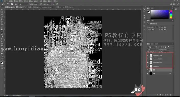
Task: Select the Clone Stamp tool
Action: 2,29
